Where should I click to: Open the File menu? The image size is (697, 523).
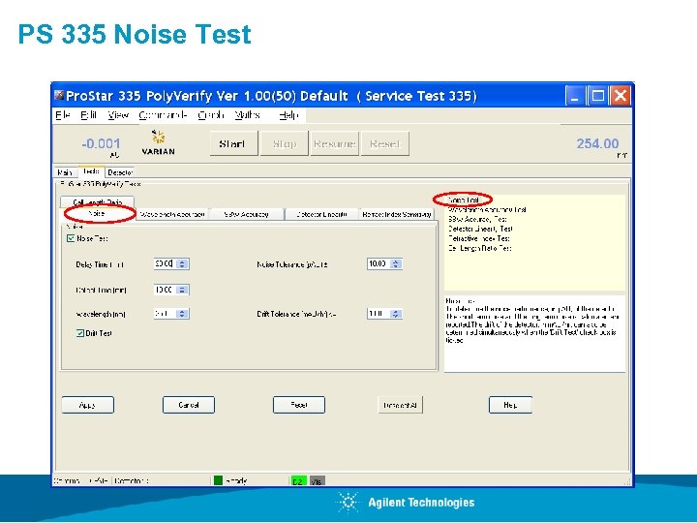[x=63, y=115]
